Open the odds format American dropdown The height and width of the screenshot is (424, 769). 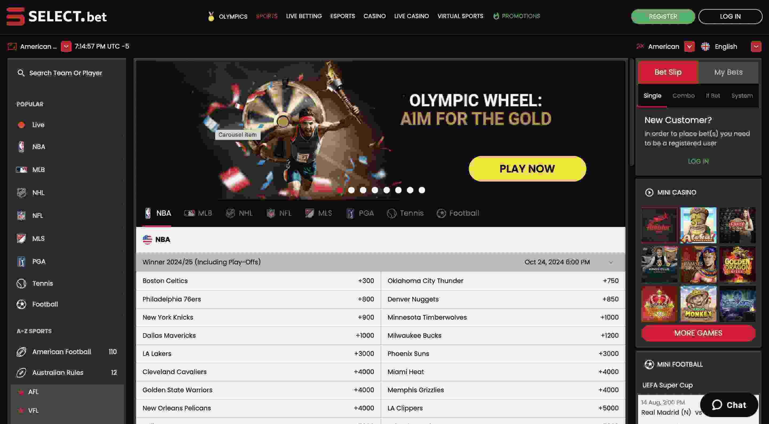(689, 46)
